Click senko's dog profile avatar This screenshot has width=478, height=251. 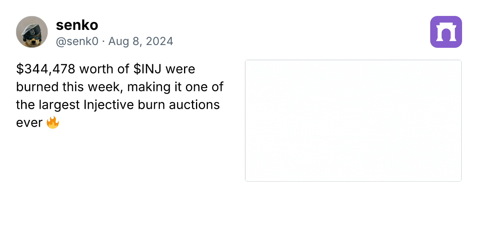point(32,32)
